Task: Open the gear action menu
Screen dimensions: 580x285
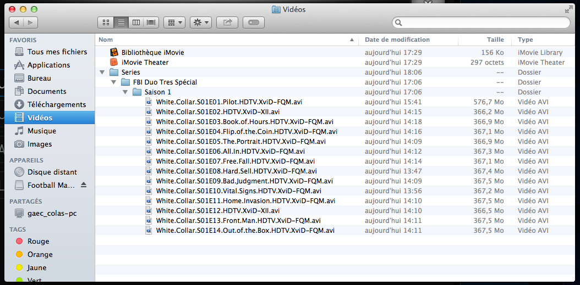Action: (200, 23)
